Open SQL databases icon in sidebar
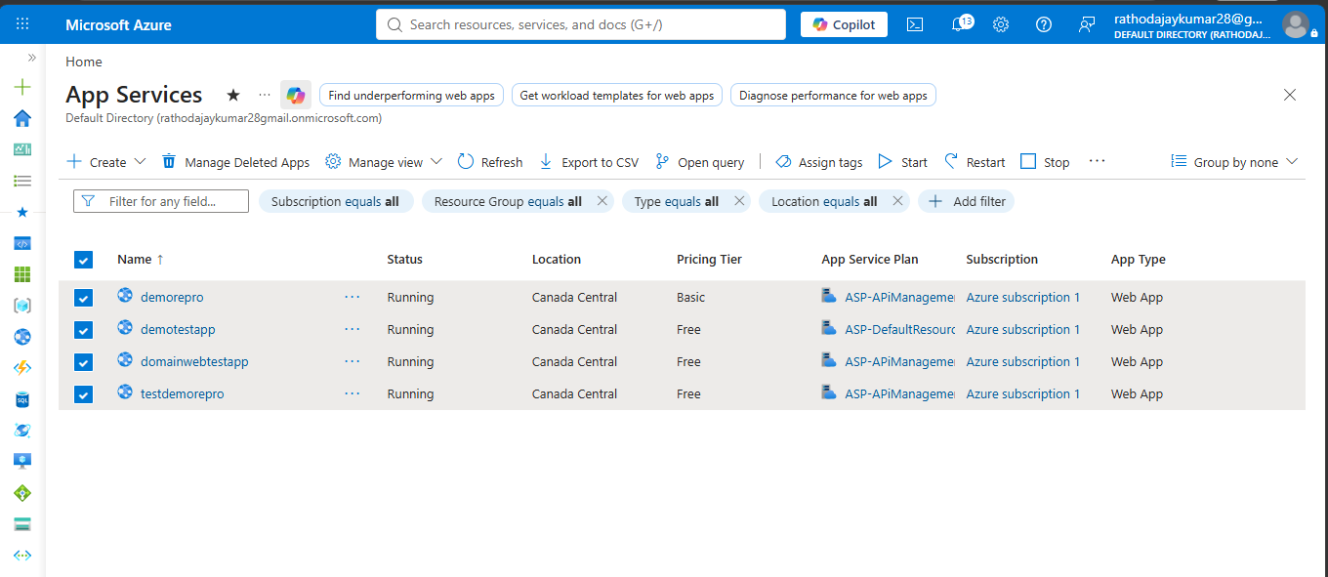The image size is (1328, 577). (x=22, y=399)
